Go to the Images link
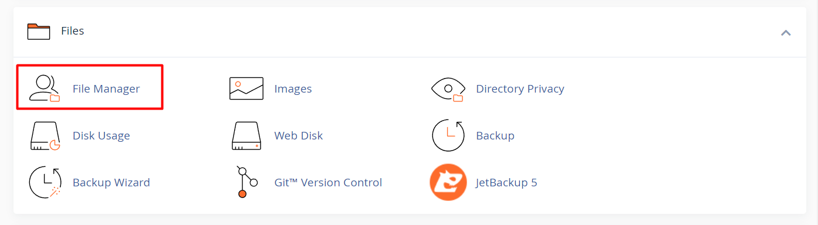818x225 pixels. click(x=293, y=89)
